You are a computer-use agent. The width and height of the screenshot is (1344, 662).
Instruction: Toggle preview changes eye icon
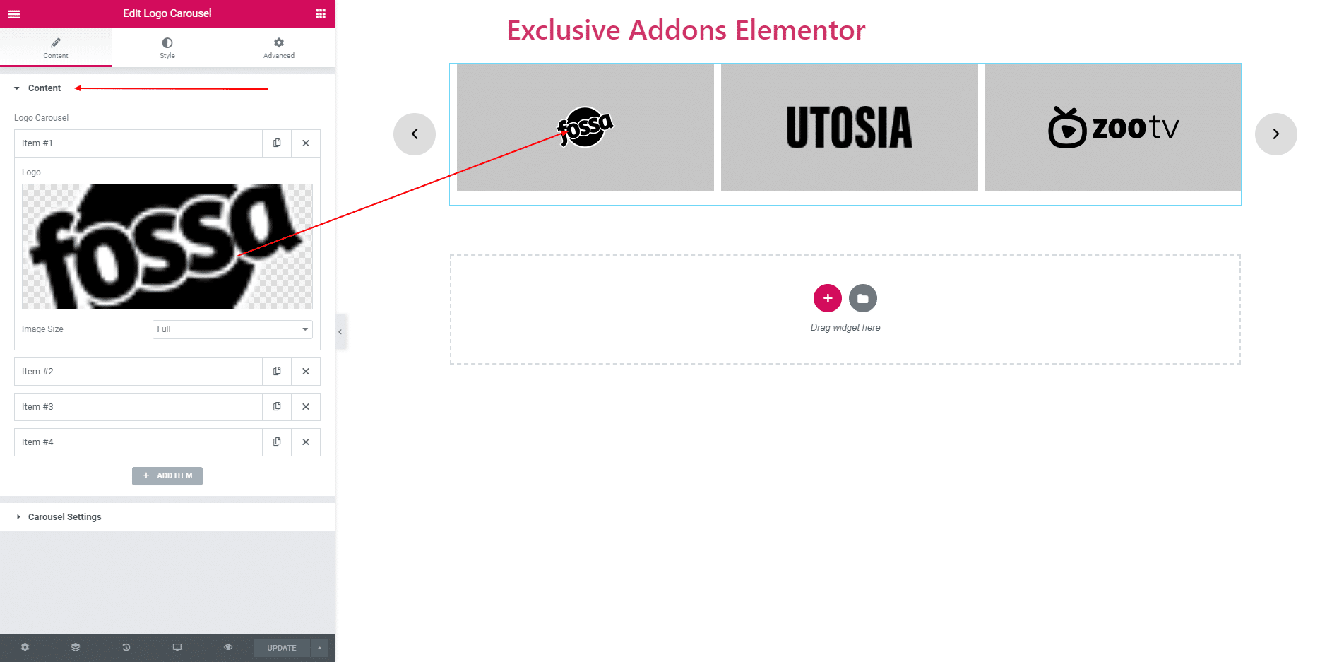(228, 647)
